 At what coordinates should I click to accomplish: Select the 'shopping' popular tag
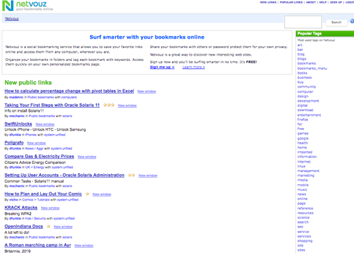305,240
